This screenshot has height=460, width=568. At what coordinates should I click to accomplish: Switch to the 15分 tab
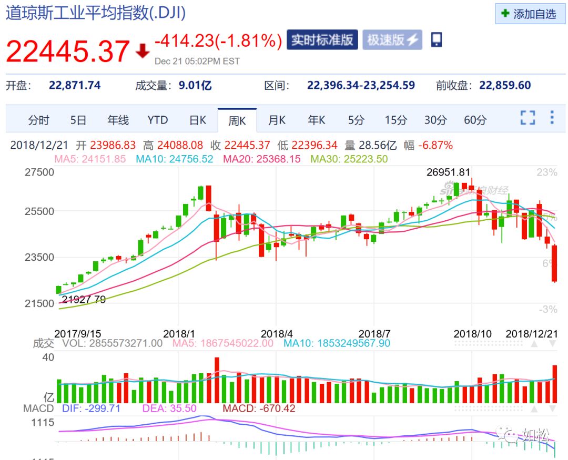(x=395, y=120)
